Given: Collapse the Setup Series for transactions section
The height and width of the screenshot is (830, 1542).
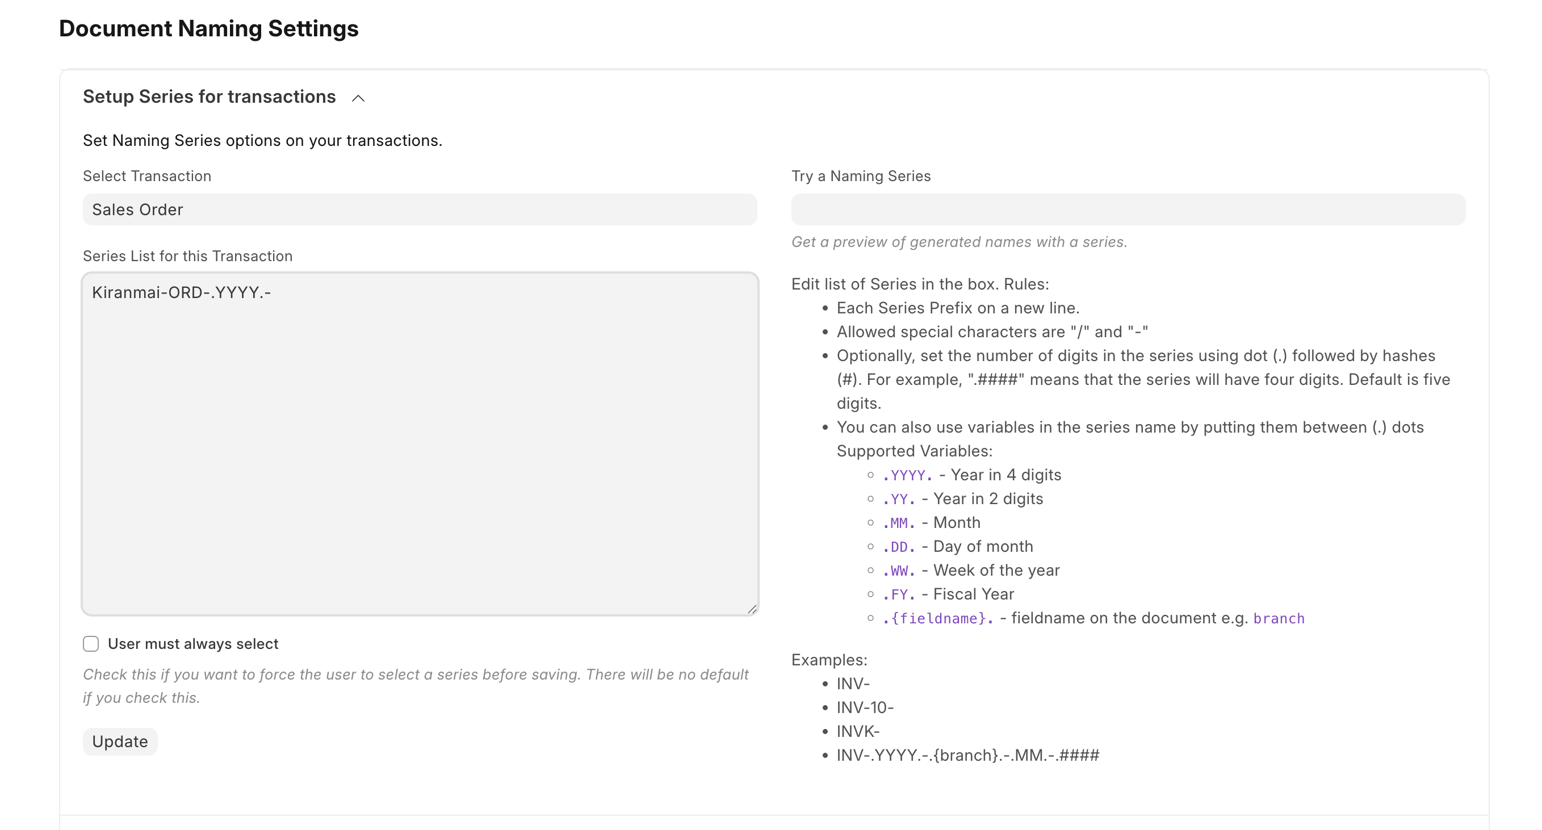Looking at the screenshot, I should (x=358, y=98).
